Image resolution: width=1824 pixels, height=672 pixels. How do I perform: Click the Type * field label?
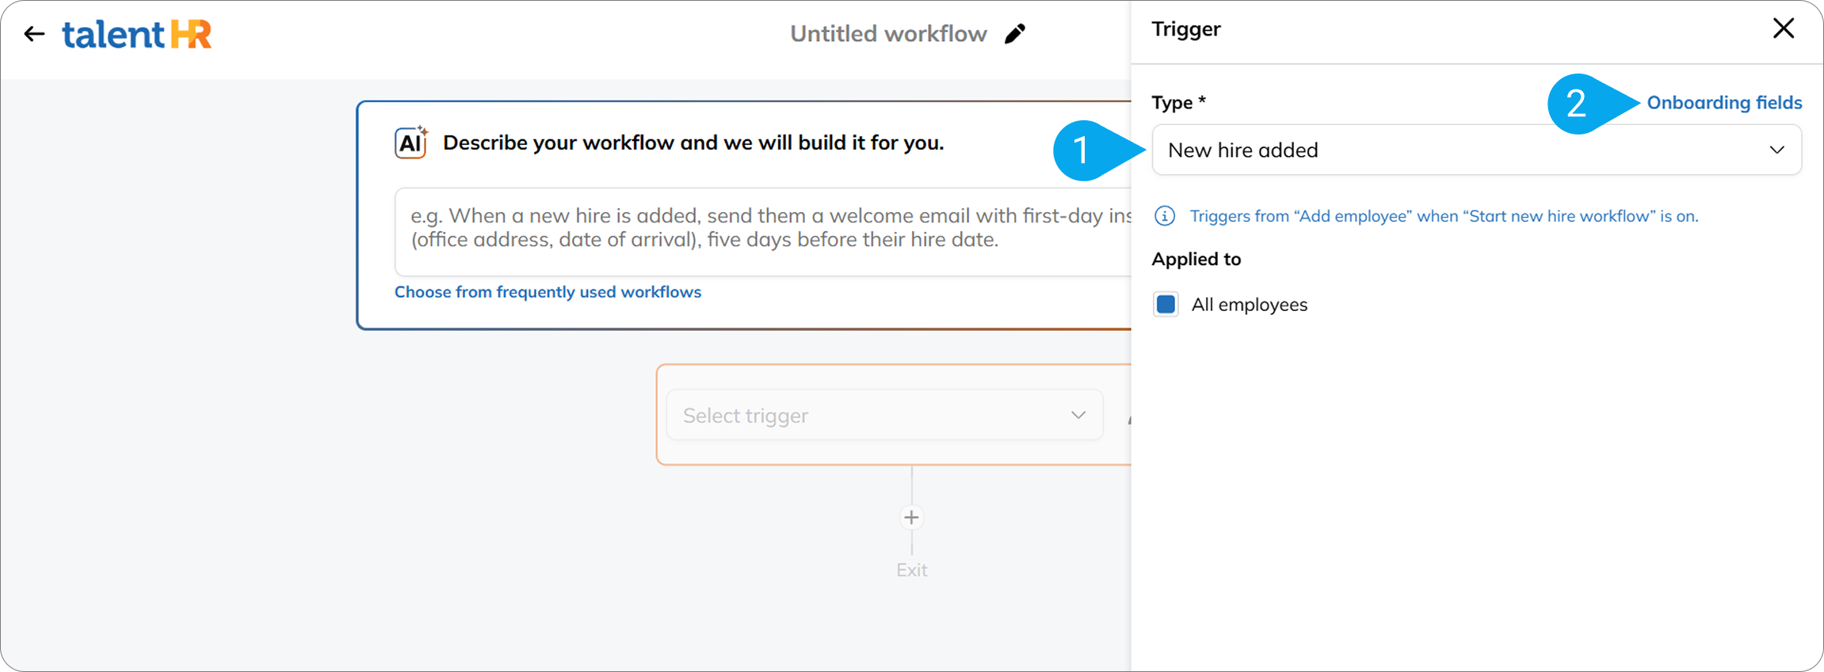[x=1178, y=103]
